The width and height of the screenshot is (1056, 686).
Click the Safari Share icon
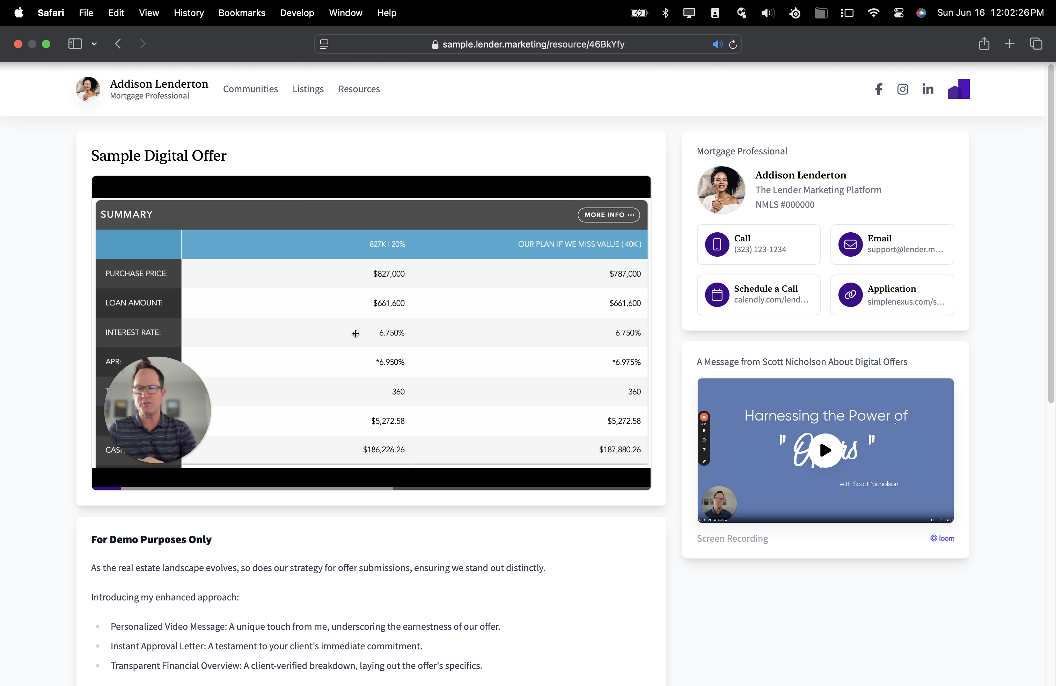984,44
